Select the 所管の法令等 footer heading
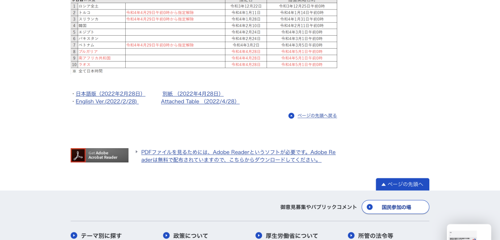Viewport: 500px width, 240px height. click(375, 236)
